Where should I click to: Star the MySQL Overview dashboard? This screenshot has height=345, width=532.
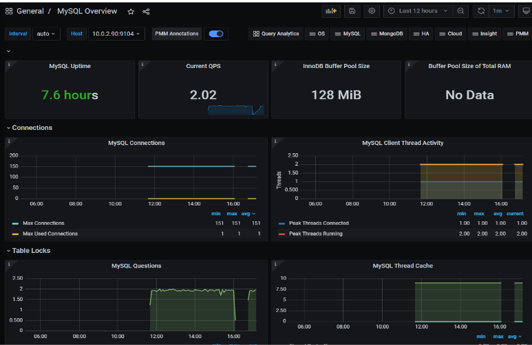click(x=131, y=12)
